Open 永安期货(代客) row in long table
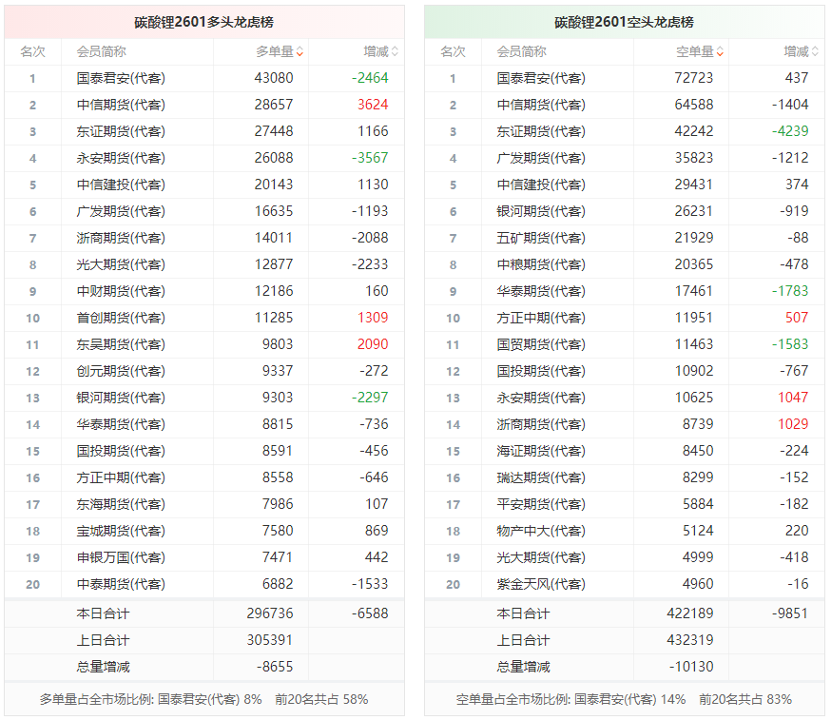 click(204, 158)
